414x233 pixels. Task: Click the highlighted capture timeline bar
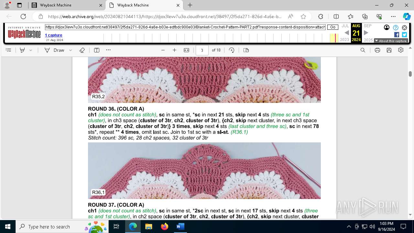(335, 38)
